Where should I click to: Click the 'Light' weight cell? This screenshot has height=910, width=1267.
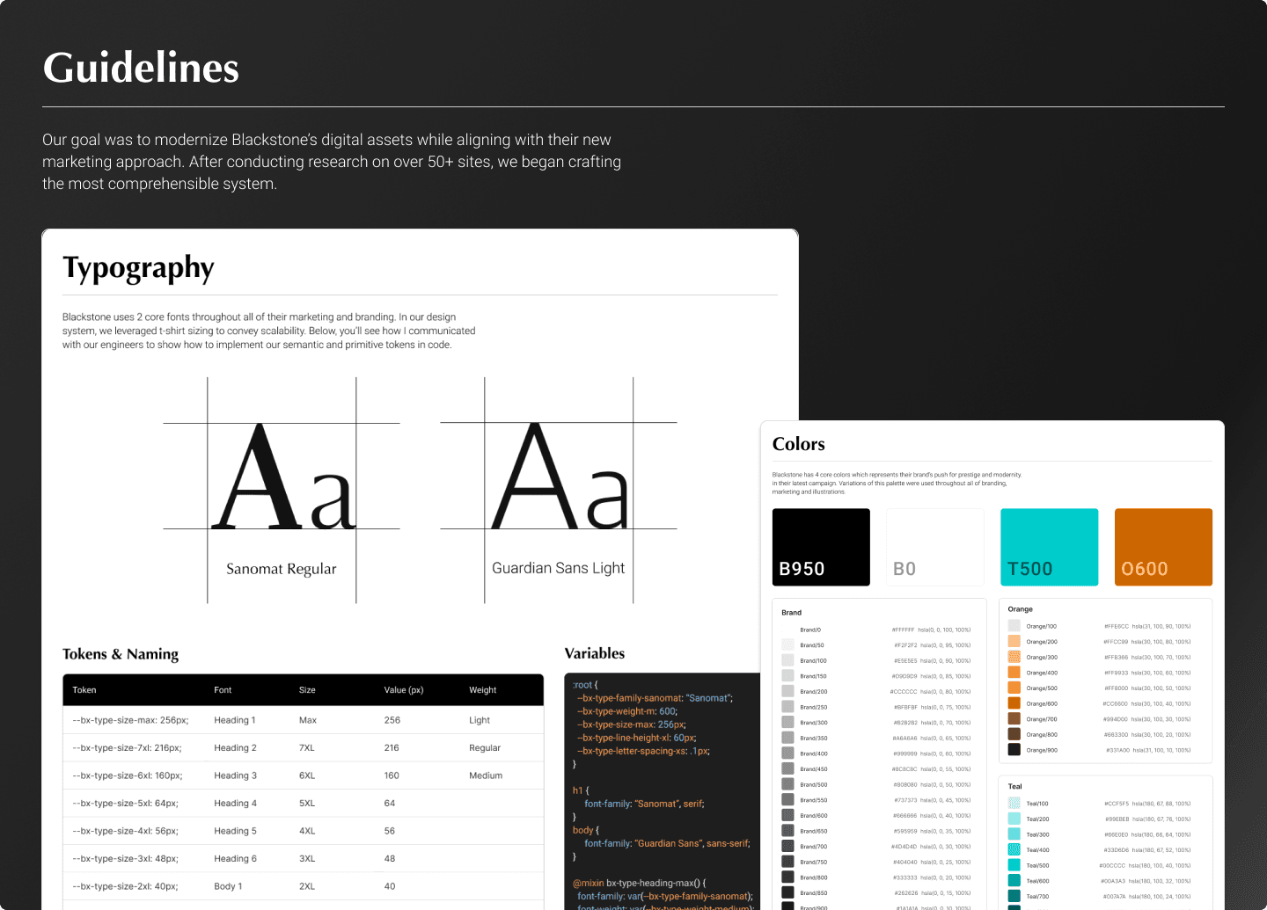coord(480,720)
